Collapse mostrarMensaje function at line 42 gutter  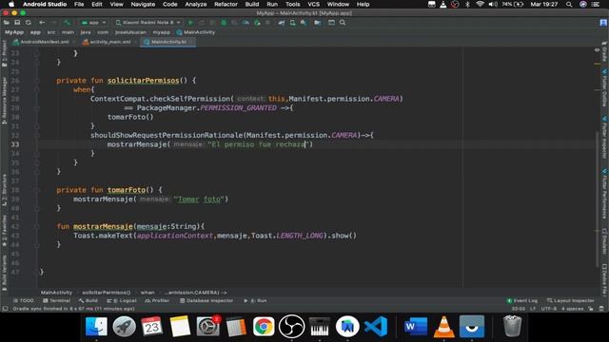[x=36, y=226]
